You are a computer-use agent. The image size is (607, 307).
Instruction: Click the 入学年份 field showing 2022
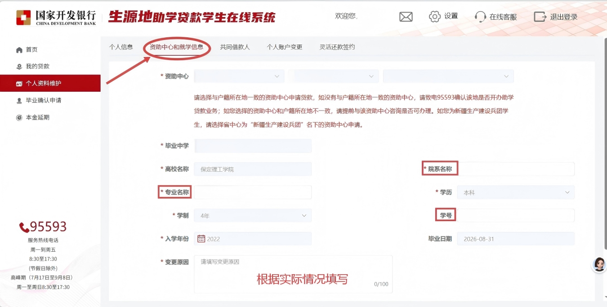253,239
